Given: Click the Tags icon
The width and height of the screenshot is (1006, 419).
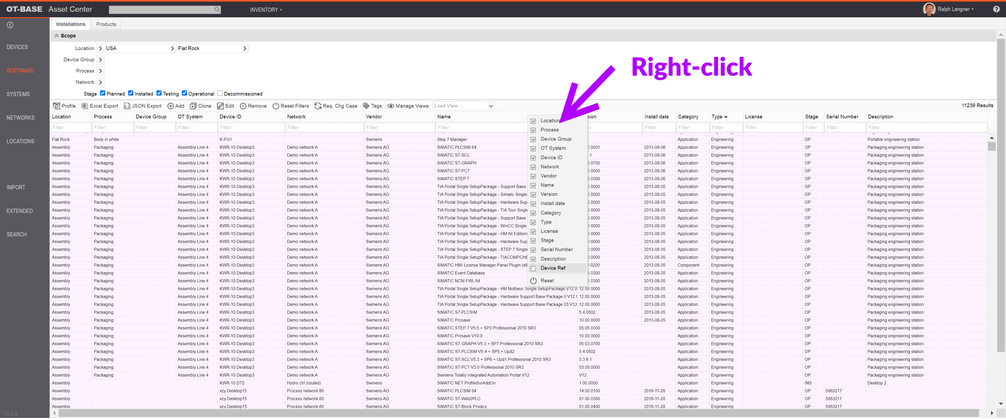Looking at the screenshot, I should point(366,106).
